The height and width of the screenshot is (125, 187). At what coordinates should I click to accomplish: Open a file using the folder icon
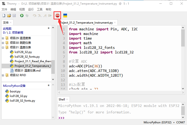9,16
